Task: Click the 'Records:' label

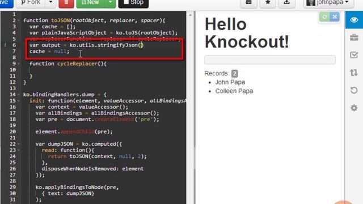Action: coord(217,74)
